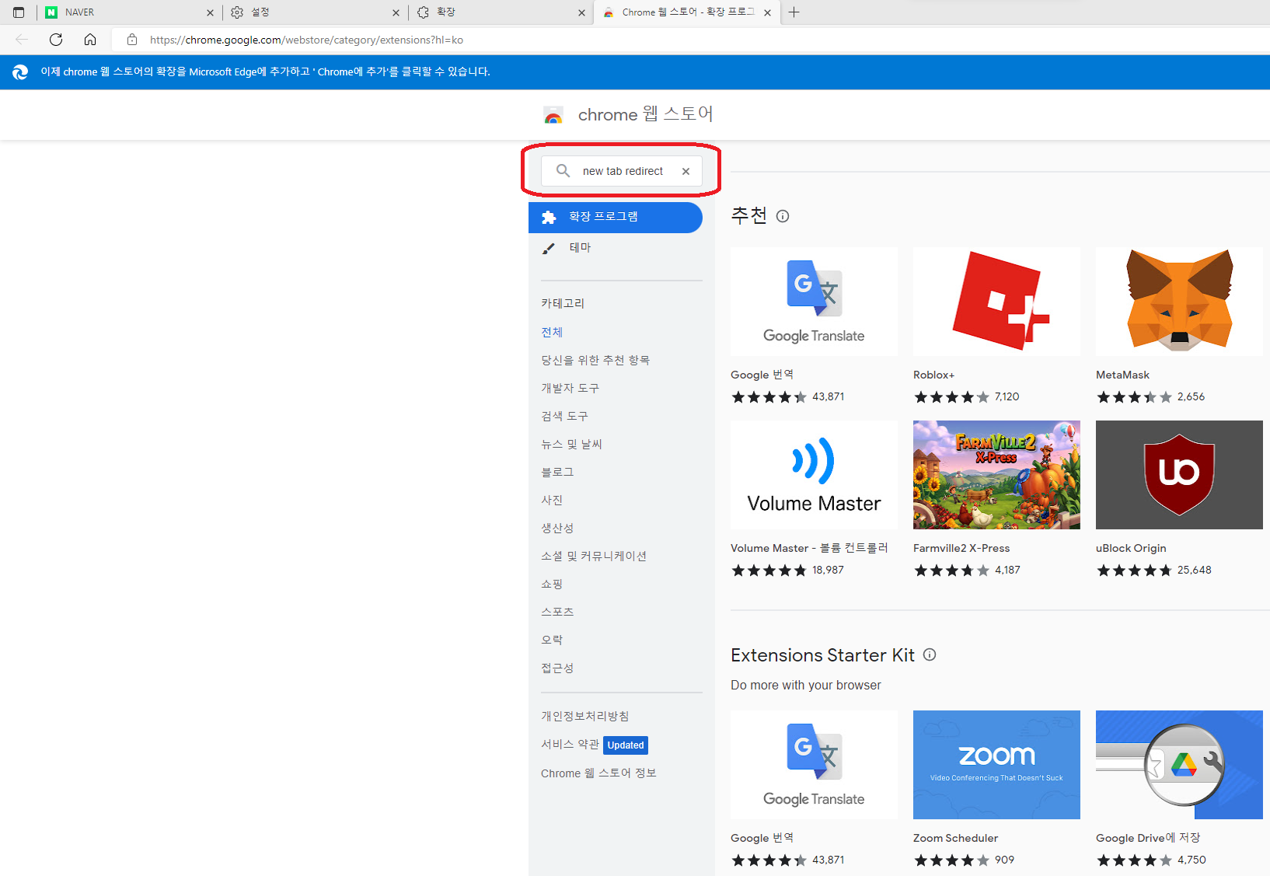This screenshot has height=876, width=1270.
Task: Open Google Translate thumbnail in Starter Kit
Action: pos(814,765)
